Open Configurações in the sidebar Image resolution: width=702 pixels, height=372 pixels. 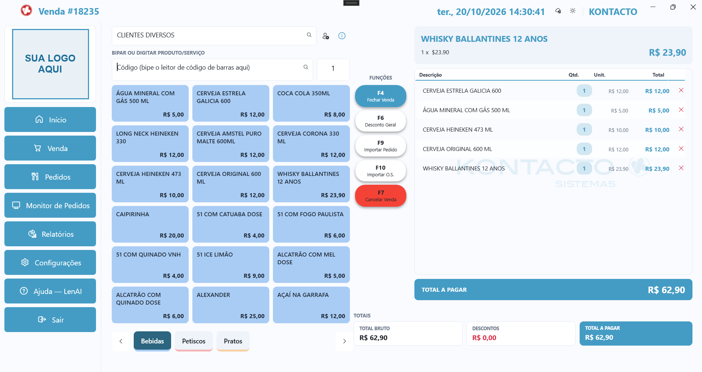50,262
